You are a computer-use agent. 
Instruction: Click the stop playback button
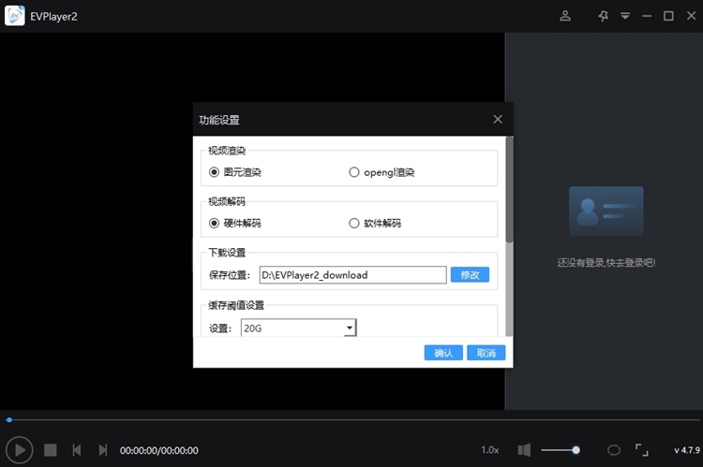tap(51, 450)
